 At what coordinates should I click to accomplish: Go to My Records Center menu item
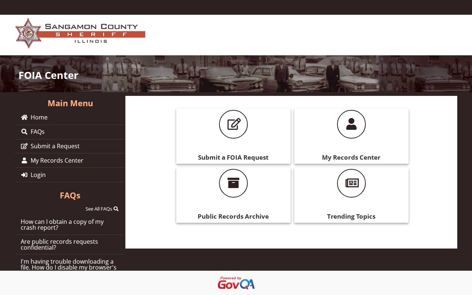coord(70,160)
